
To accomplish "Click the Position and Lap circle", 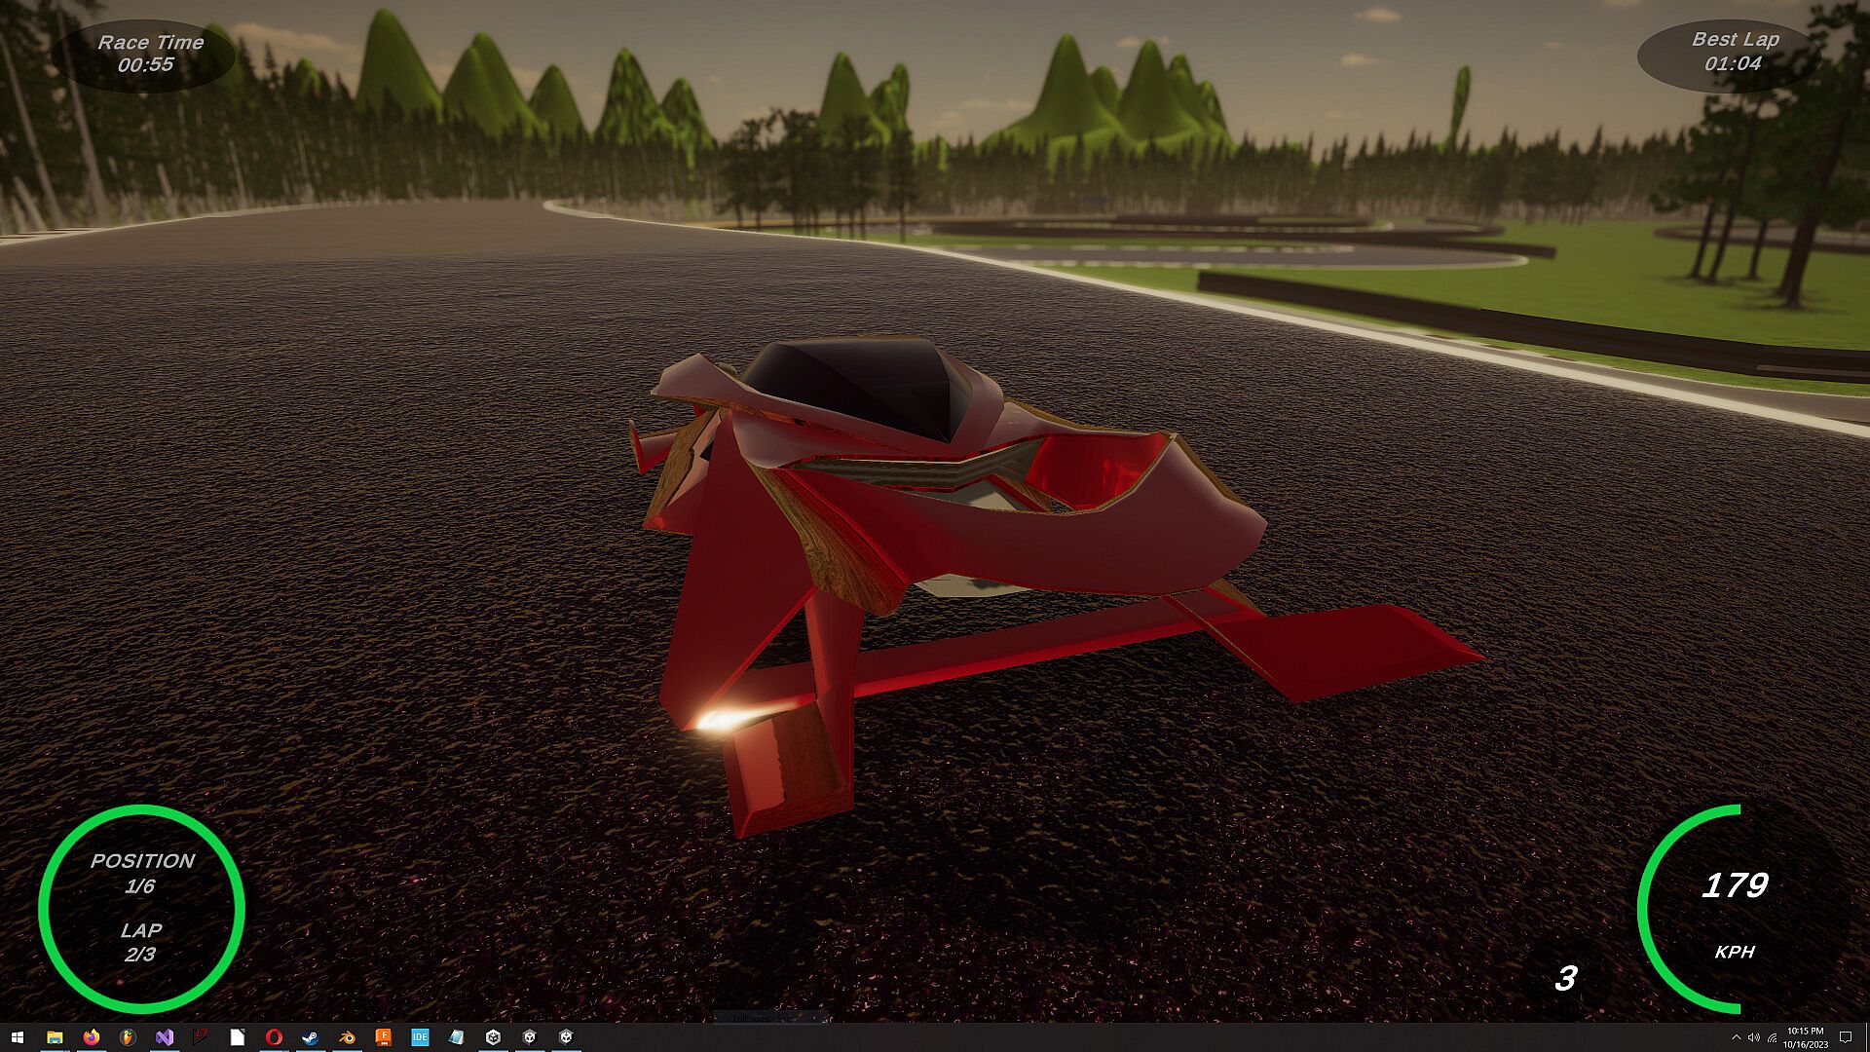I will click(x=141, y=908).
